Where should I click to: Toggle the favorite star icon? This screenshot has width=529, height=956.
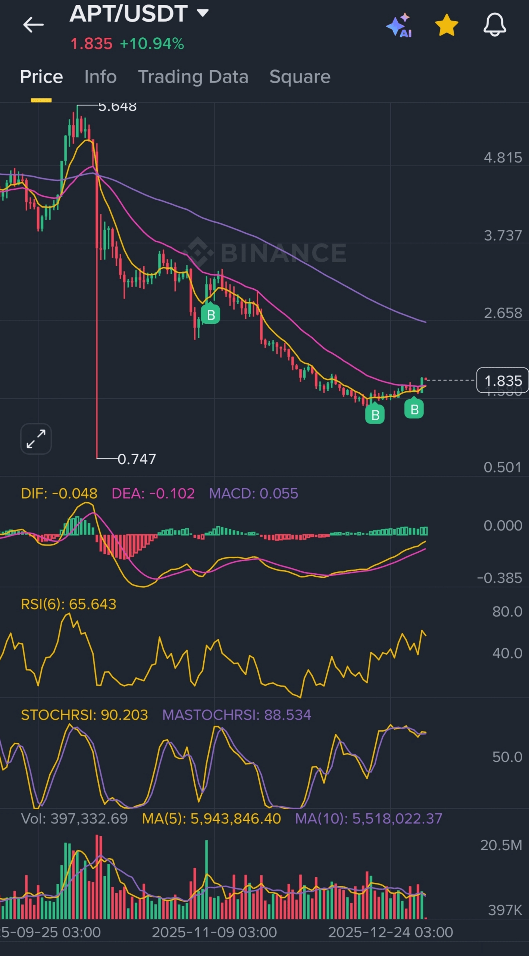[447, 25]
